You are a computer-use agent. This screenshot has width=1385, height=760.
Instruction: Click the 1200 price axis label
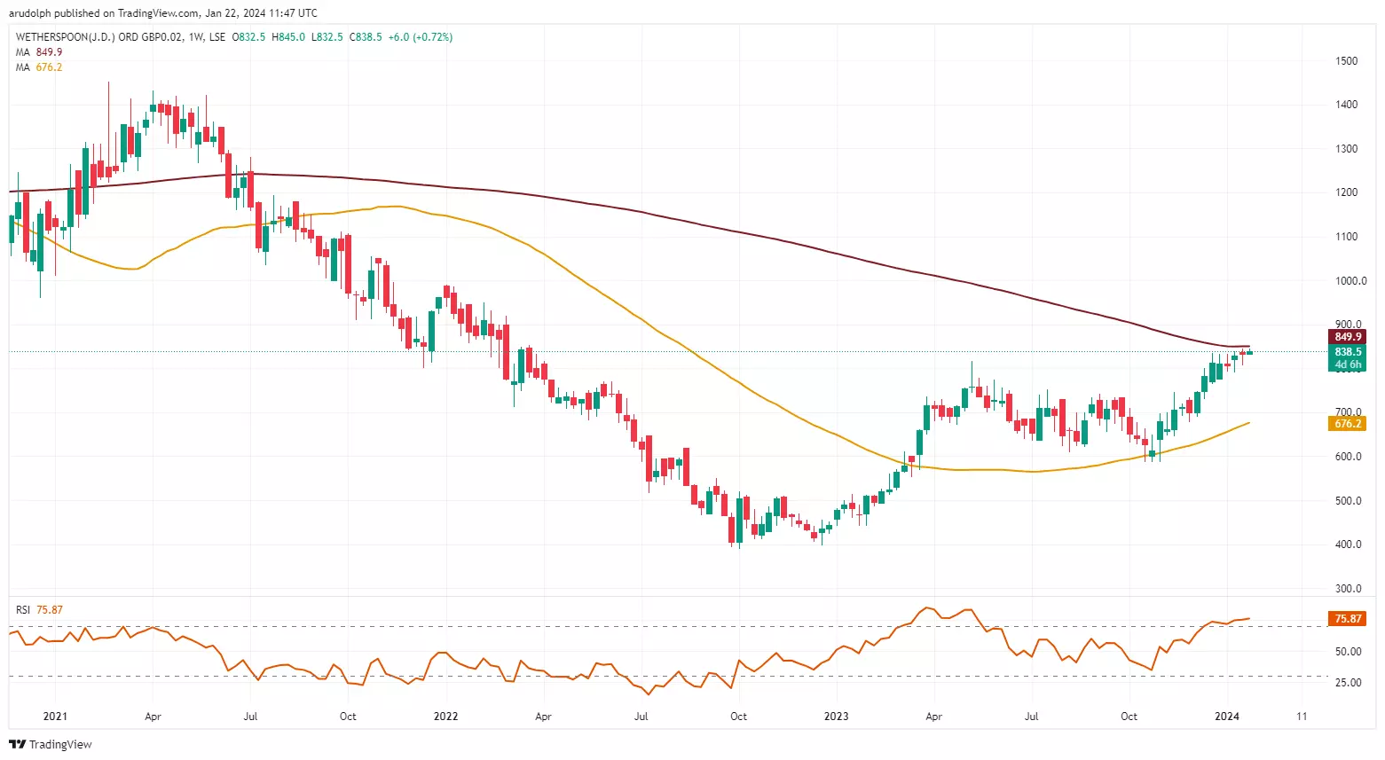point(1346,192)
